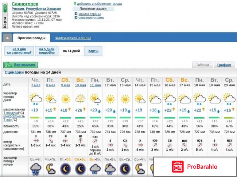Open the Т воздуха link
237x177 pixels.
pyautogui.click(x=11, y=113)
